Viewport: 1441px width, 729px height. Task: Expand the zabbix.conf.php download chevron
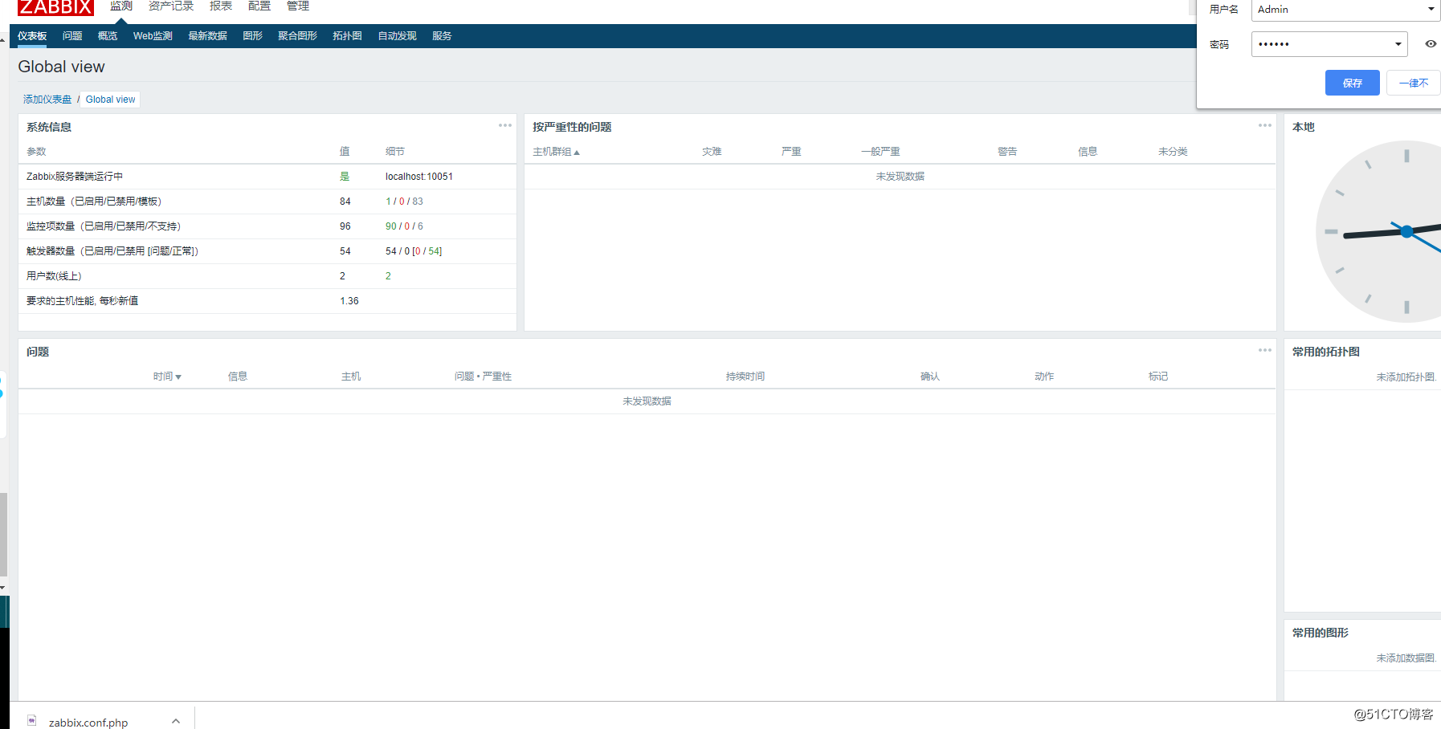(176, 721)
